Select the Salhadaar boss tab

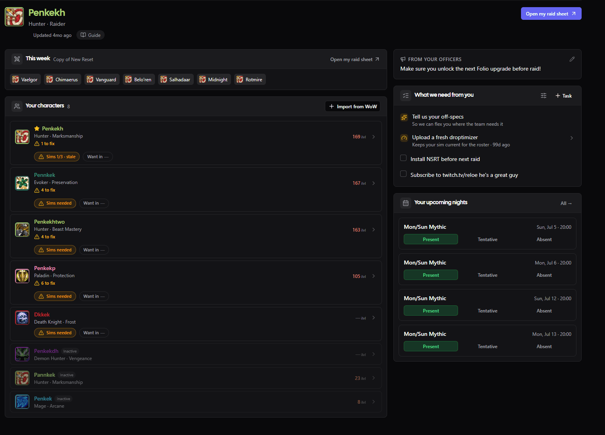click(176, 79)
